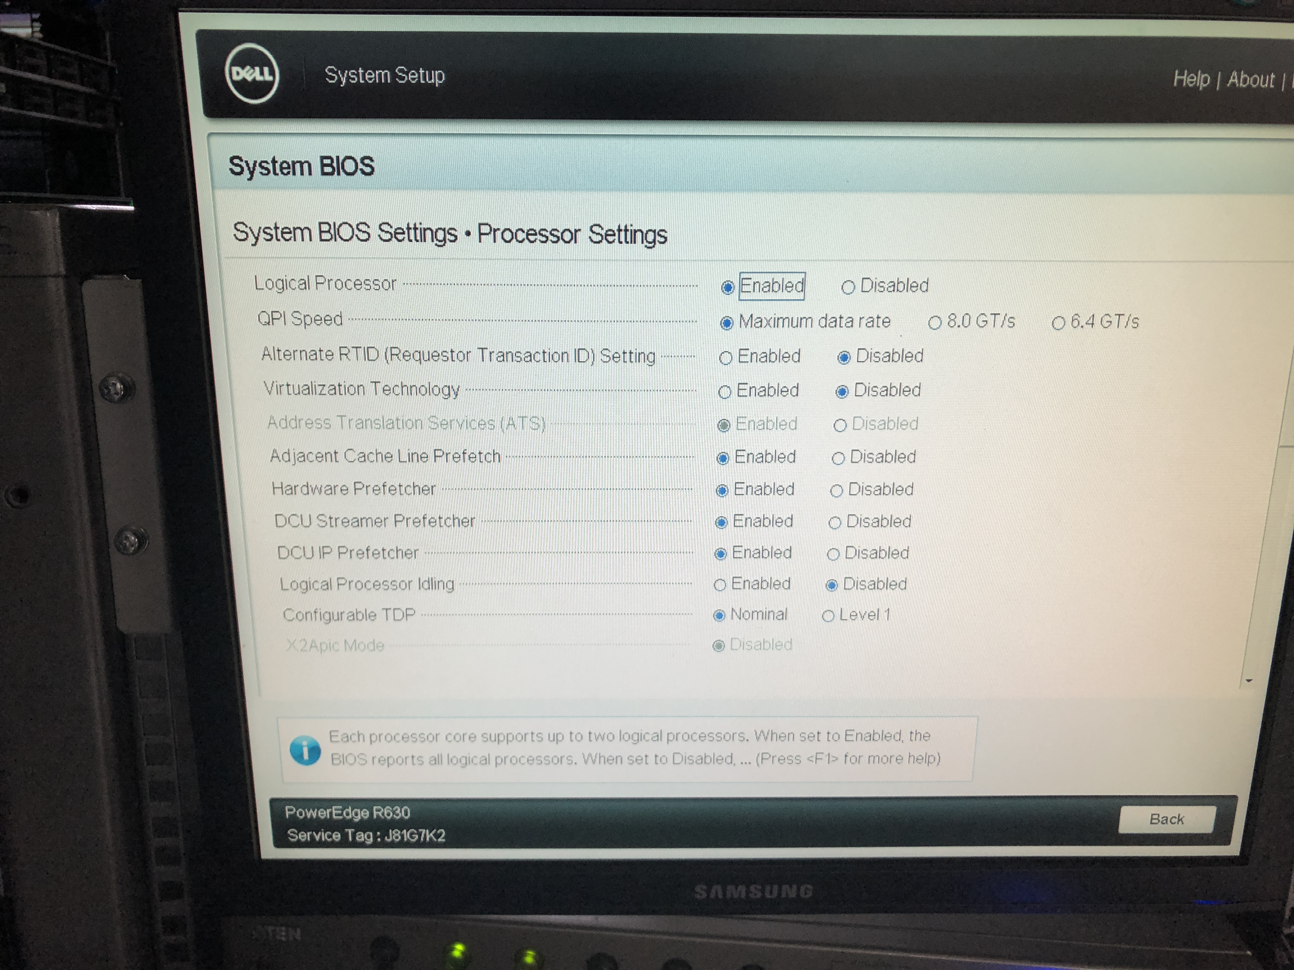
Task: Open the About link
Action: pyautogui.click(x=1251, y=80)
